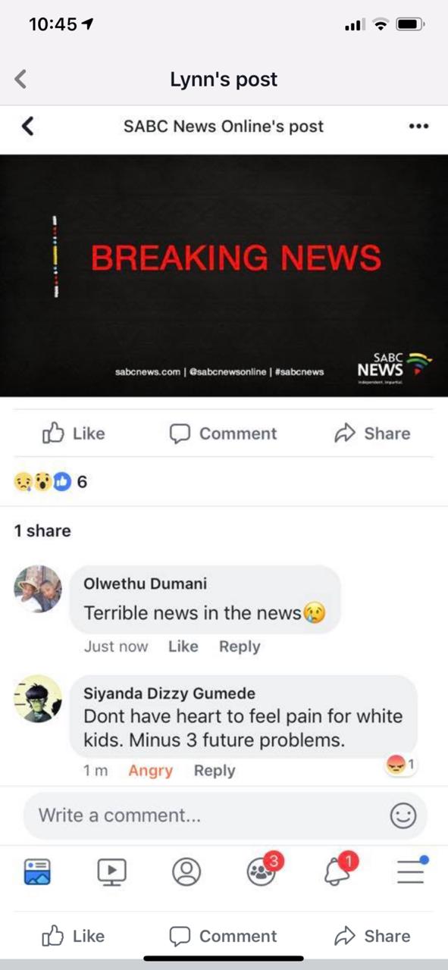This screenshot has width=448, height=970.
Task: Open the Watch video tab
Action: coord(111,871)
